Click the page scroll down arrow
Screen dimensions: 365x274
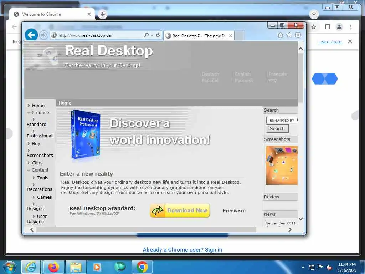[x=300, y=219]
